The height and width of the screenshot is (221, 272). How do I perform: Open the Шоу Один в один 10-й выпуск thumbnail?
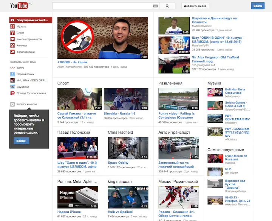coord(77,148)
